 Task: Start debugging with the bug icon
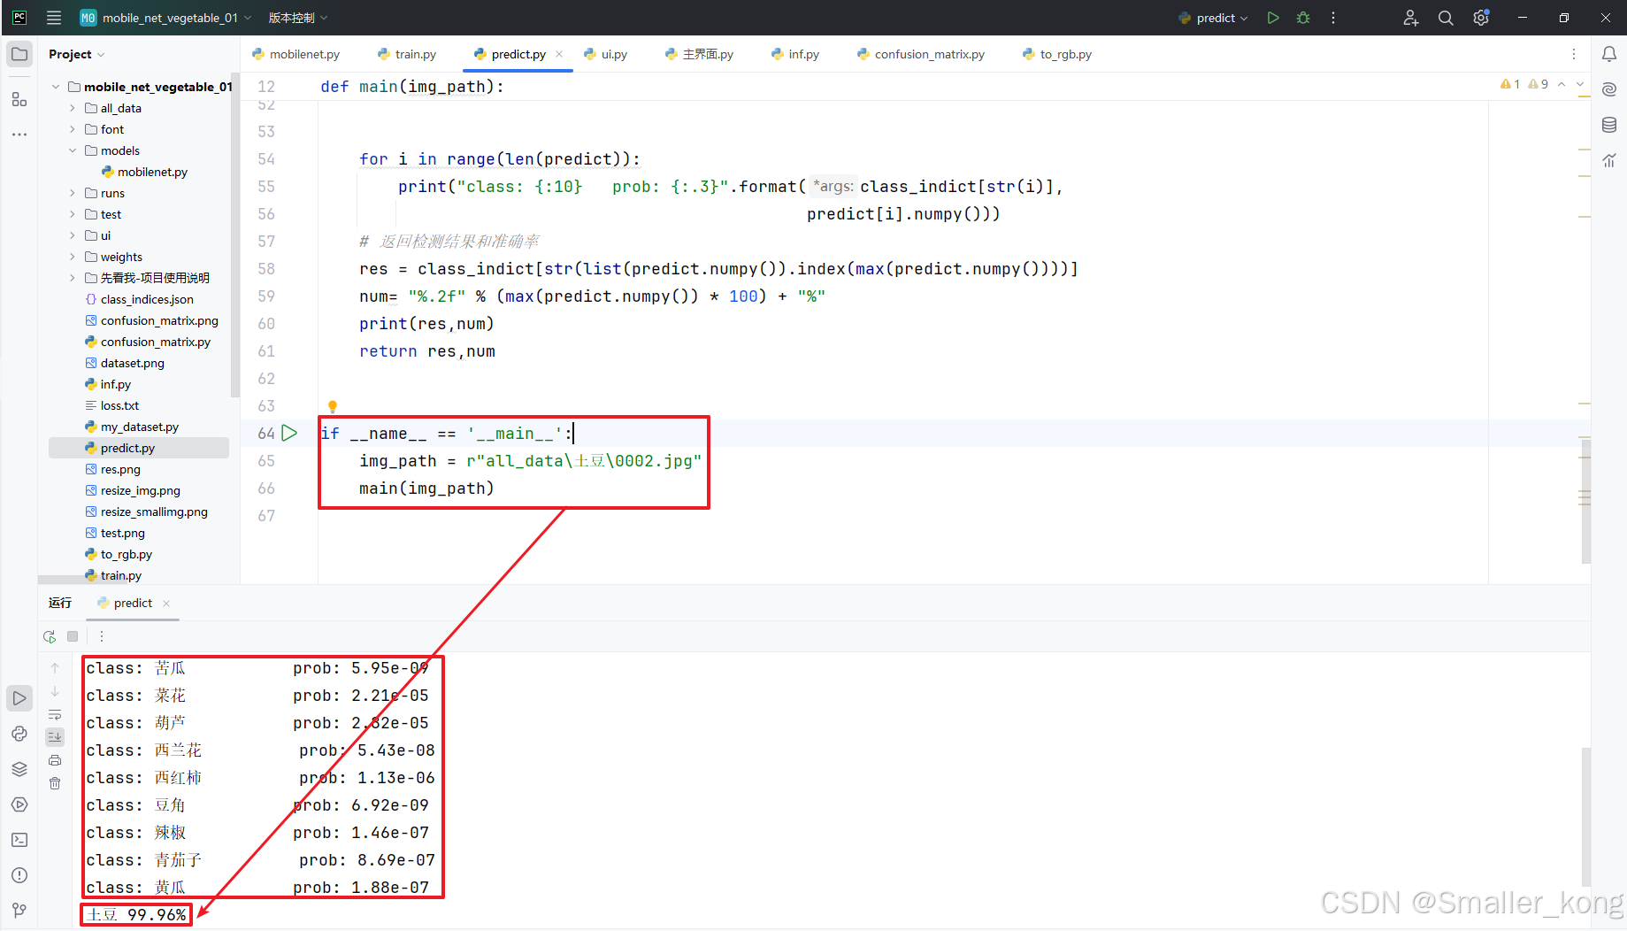coord(1302,18)
